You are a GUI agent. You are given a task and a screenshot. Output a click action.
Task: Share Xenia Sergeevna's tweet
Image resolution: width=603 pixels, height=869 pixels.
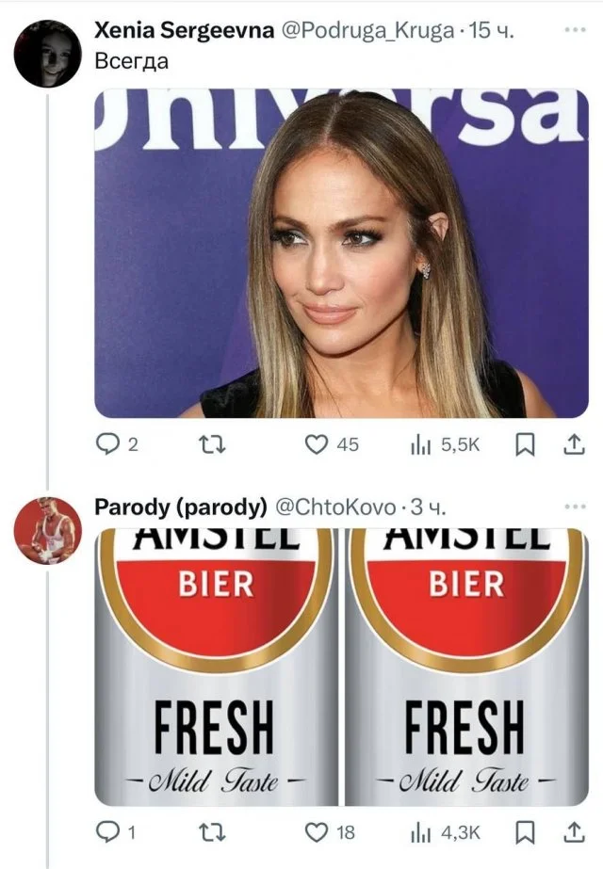(573, 443)
